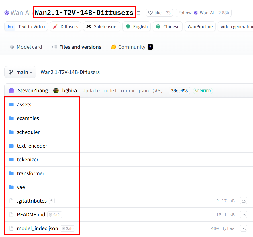Click the Wan-AI organization logo icon

click(7, 13)
